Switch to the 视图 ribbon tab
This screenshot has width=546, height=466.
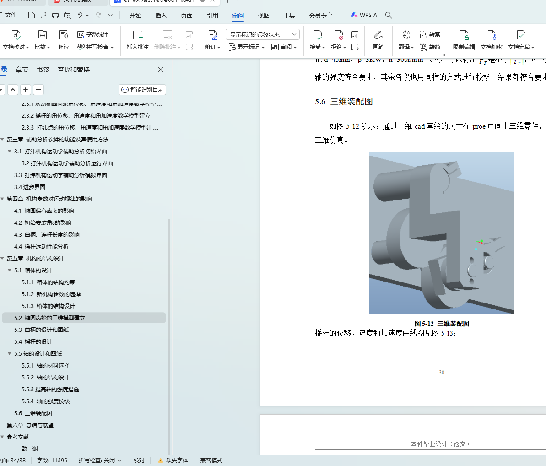coord(263,15)
